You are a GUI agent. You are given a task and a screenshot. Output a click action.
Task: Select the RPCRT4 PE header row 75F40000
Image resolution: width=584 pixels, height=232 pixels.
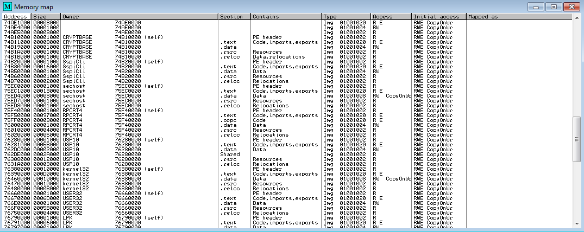[x=287, y=111]
